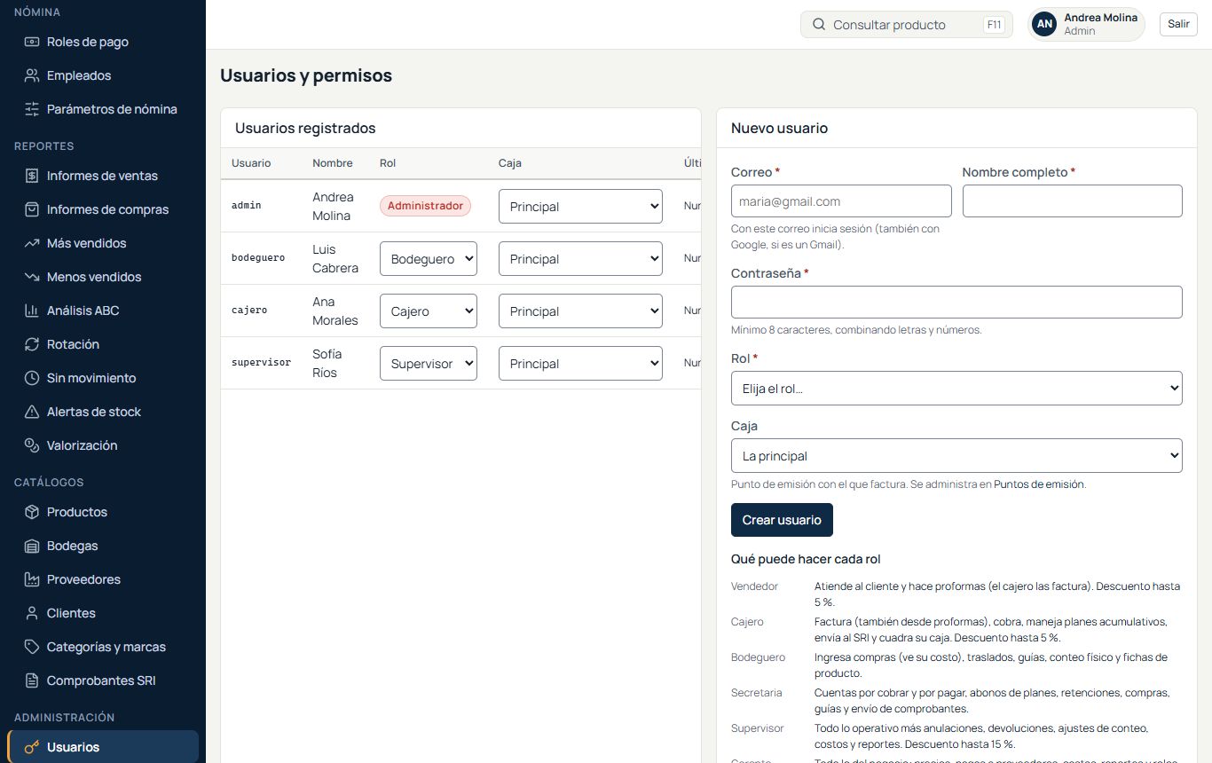The height and width of the screenshot is (763, 1212).
Task: Click the Crear usuario button
Action: [782, 520]
